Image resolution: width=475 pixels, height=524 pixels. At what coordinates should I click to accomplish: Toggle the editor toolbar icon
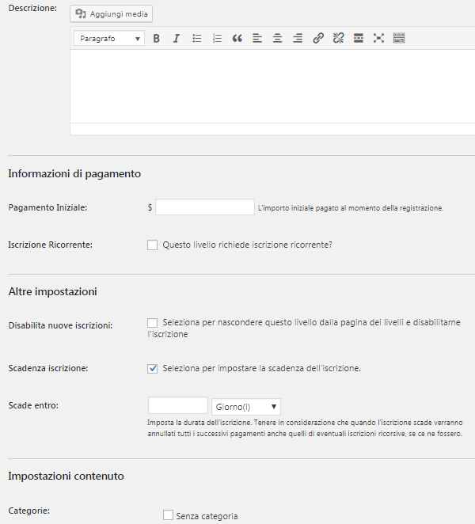tap(399, 38)
